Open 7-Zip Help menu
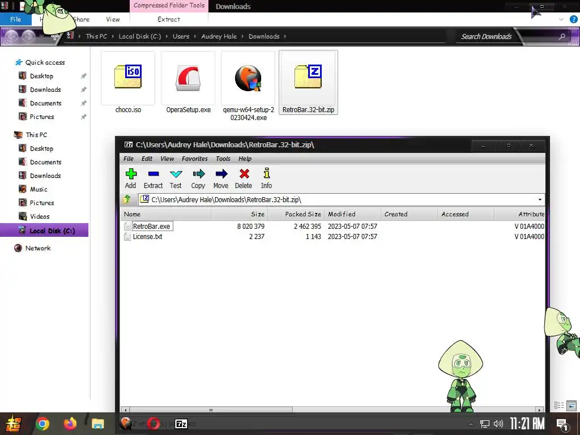Image resolution: width=580 pixels, height=435 pixels. [x=245, y=159]
